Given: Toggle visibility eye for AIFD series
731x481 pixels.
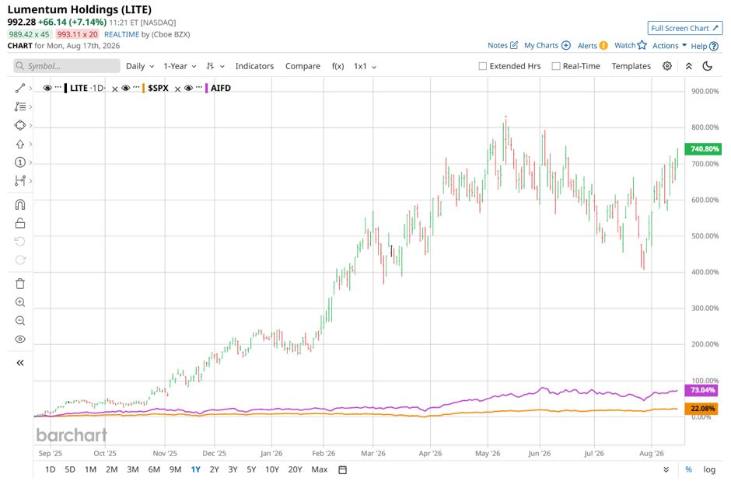Looking at the screenshot, I should tap(188, 88).
